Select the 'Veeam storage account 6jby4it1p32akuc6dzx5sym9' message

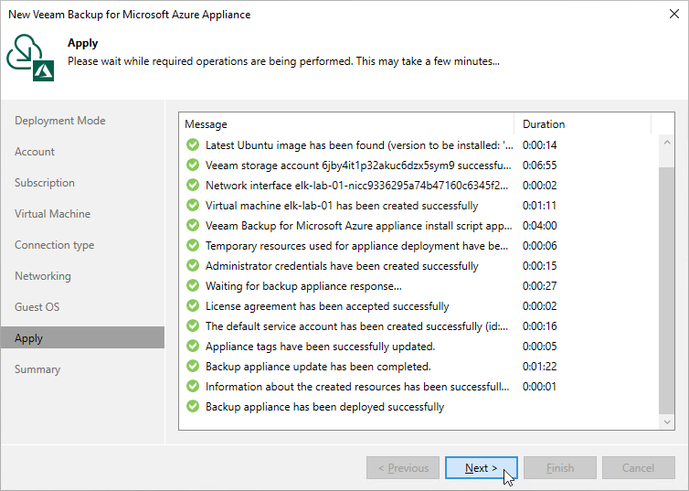(358, 165)
